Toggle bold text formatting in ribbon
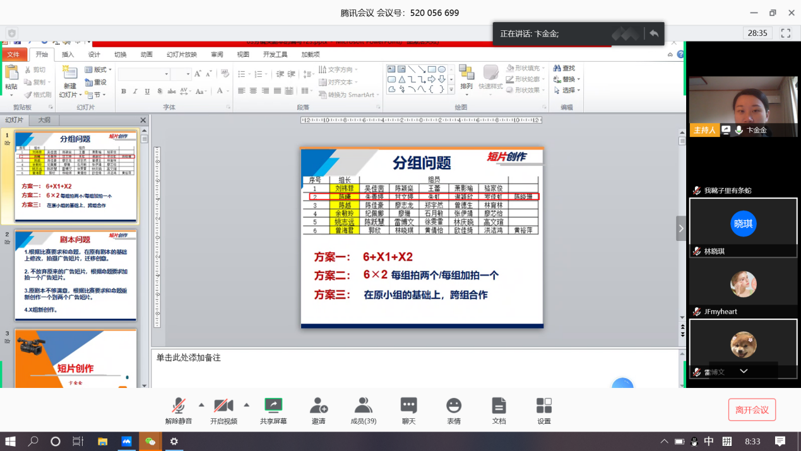The height and width of the screenshot is (451, 801). 124,91
